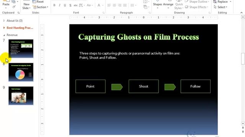Open the Section dropdown
This screenshot has width=245, height=137.
click(x=41, y=7)
